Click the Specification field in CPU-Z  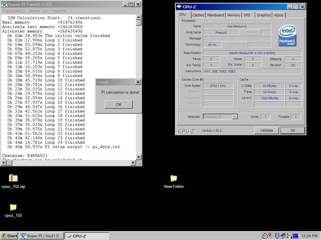click(252, 53)
